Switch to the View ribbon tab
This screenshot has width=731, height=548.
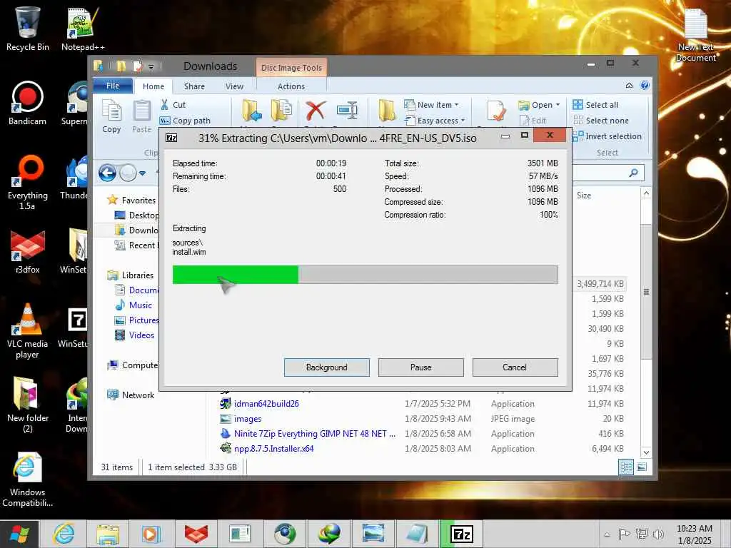point(234,86)
